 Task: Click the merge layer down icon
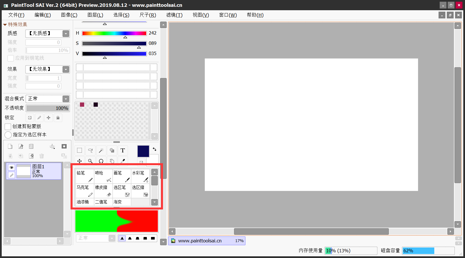coord(21,156)
